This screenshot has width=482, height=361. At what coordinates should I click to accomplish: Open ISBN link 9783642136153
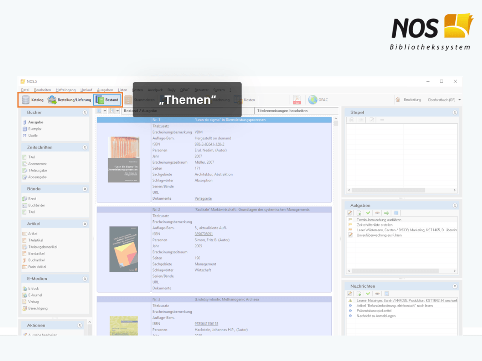[206, 324]
